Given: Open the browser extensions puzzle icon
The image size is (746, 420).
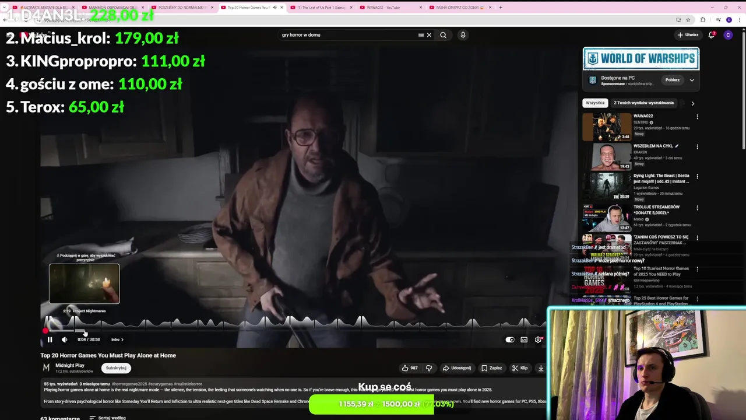Looking at the screenshot, I should coord(702,20).
